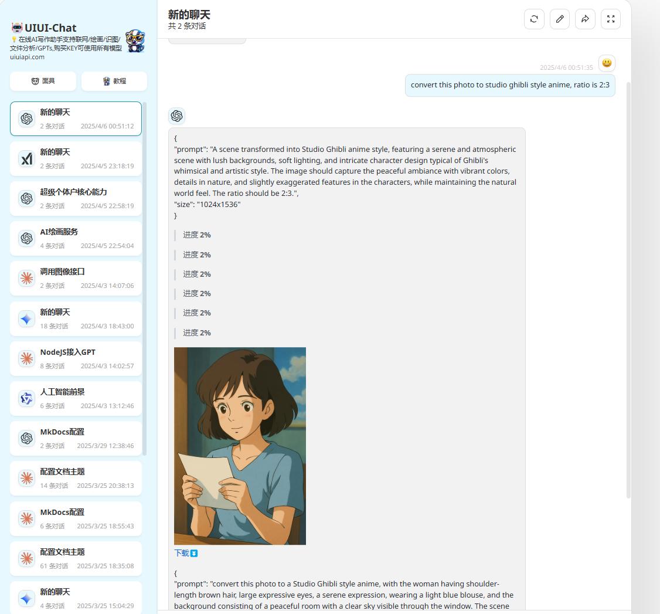Open the 超级个体户核心能力 conversation
Screen dimensions: 660x614
tap(76, 199)
